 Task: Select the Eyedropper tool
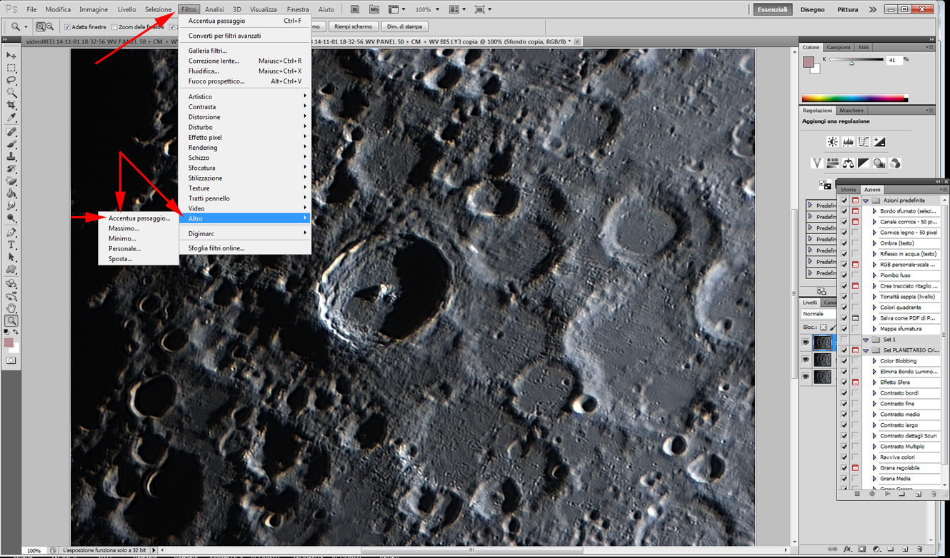point(11,118)
